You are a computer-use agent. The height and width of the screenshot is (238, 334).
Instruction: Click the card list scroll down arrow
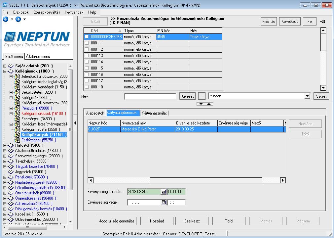pos(323,87)
